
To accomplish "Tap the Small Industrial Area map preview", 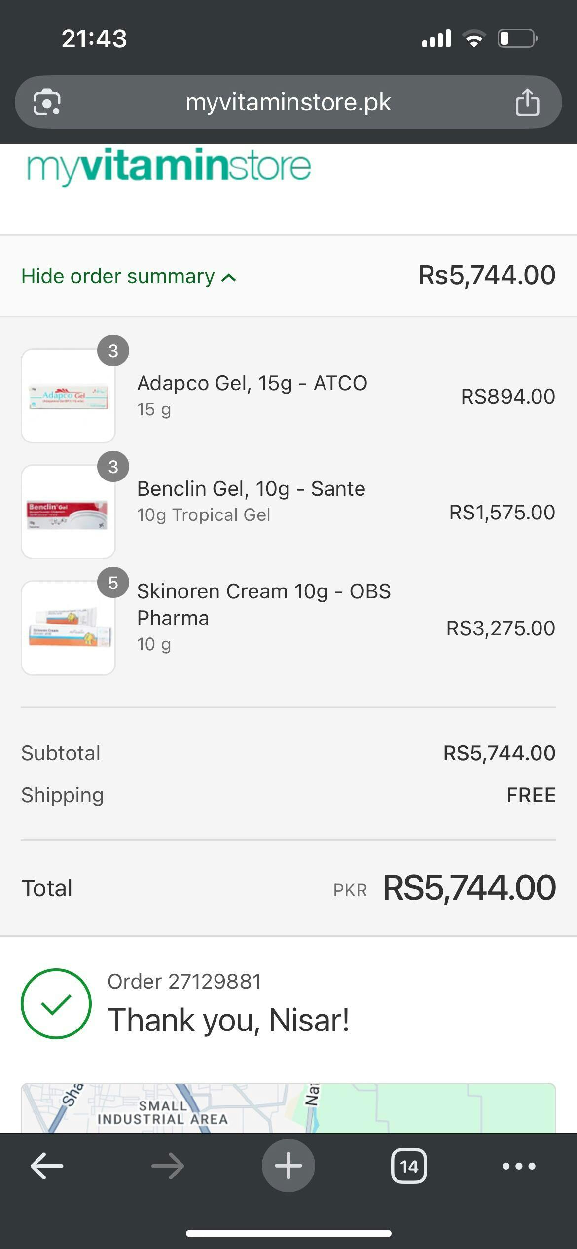I will [x=288, y=1108].
